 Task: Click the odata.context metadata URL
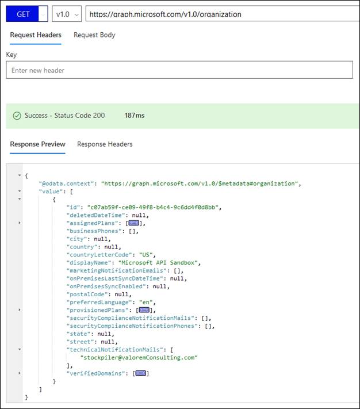[200, 184]
